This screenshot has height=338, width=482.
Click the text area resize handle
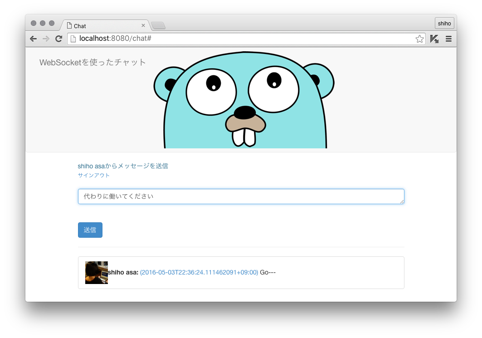pyautogui.click(x=402, y=201)
